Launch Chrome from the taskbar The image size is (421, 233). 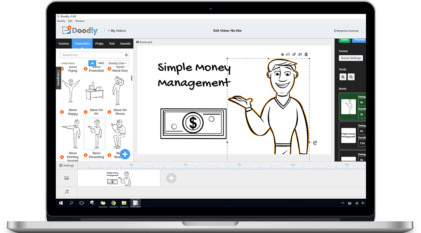113,203
